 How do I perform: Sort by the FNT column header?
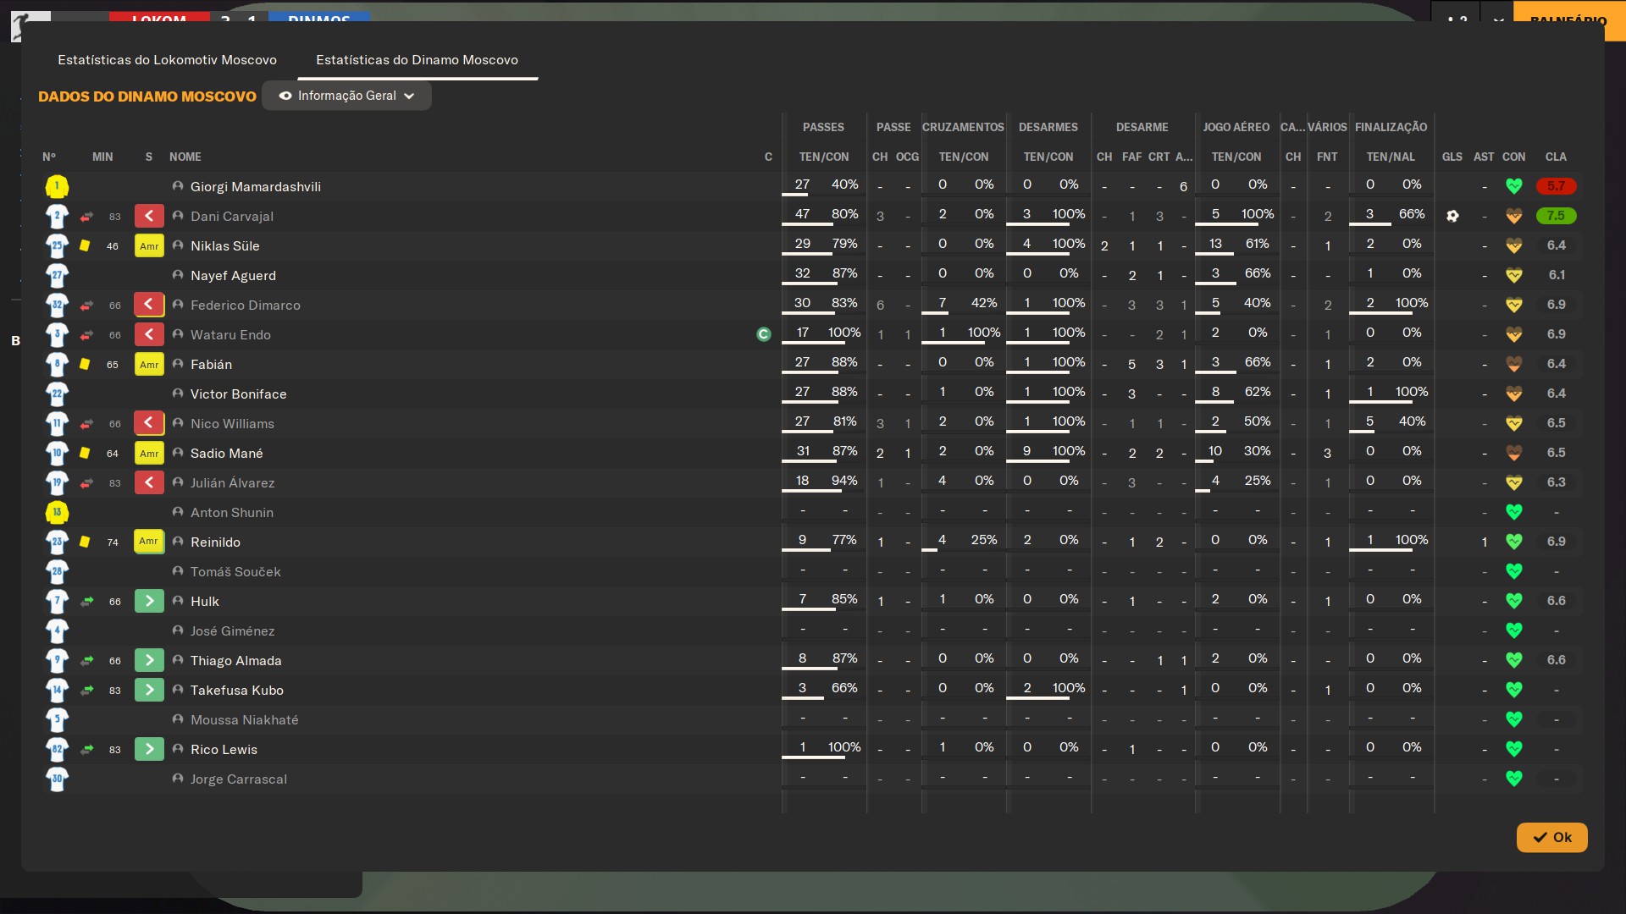[1327, 157]
